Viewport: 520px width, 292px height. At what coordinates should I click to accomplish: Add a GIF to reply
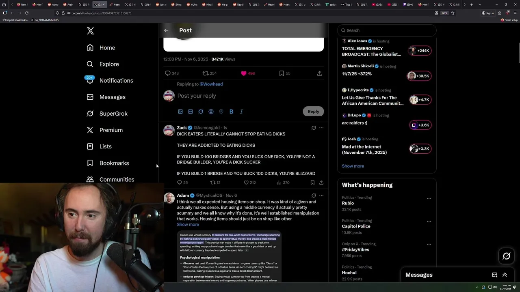191,112
